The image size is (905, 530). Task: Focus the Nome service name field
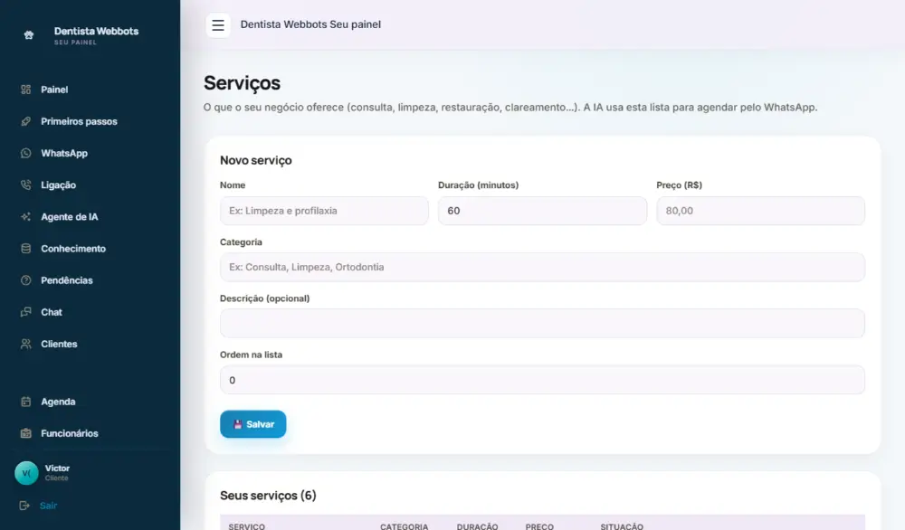coord(324,211)
